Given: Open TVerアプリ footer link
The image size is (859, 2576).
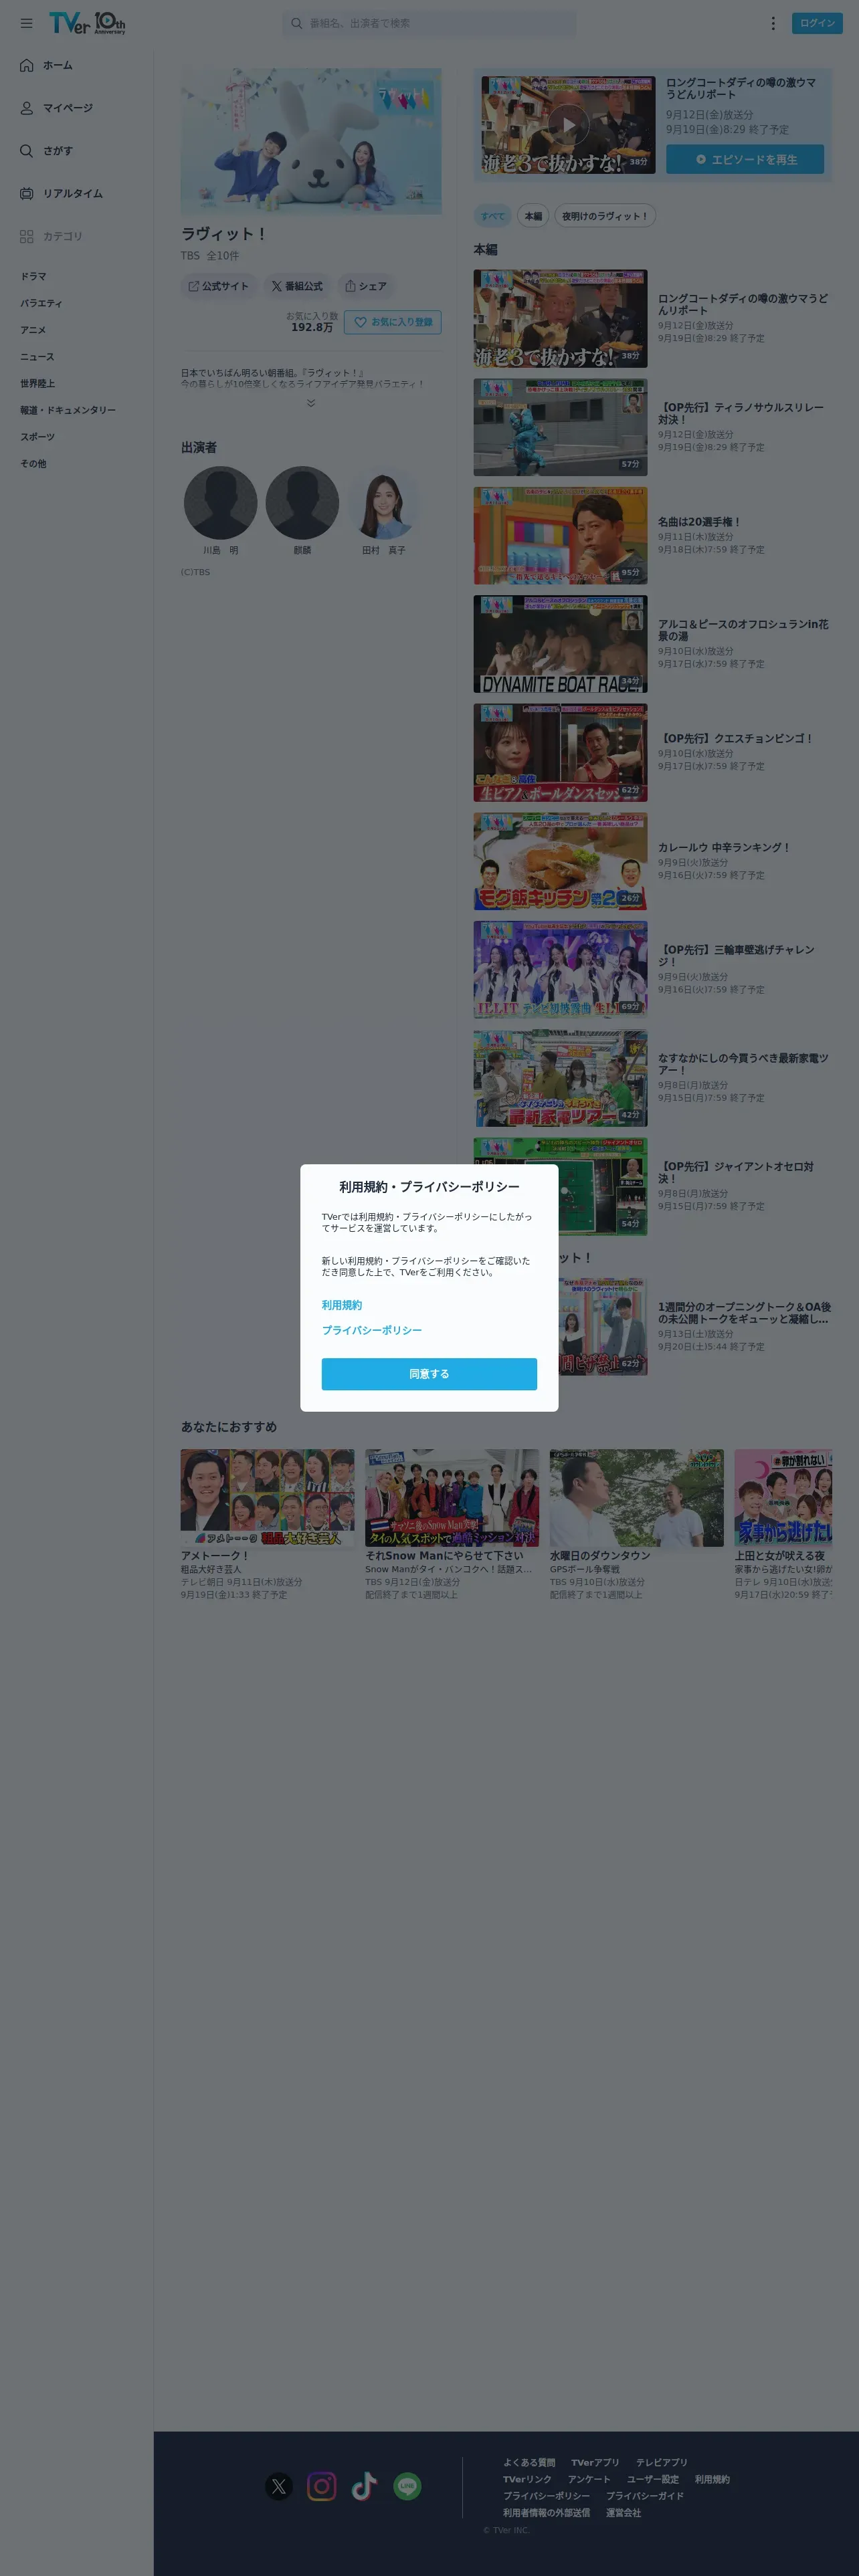Looking at the screenshot, I should pos(595,2462).
